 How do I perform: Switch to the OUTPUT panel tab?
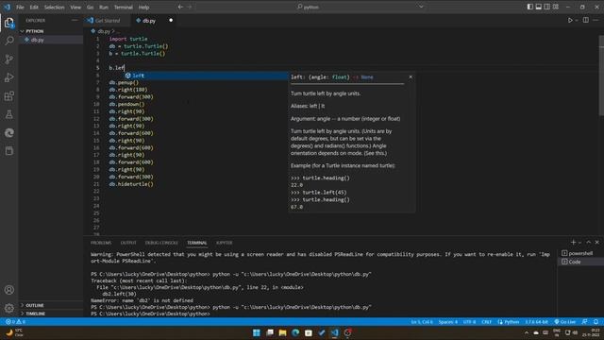tap(128, 243)
